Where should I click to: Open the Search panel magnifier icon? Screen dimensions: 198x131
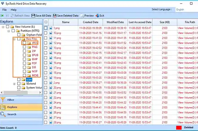pos(3,114)
